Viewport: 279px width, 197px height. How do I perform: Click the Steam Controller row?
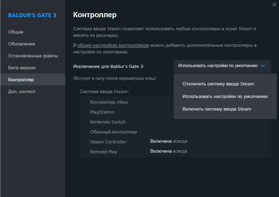point(175,142)
